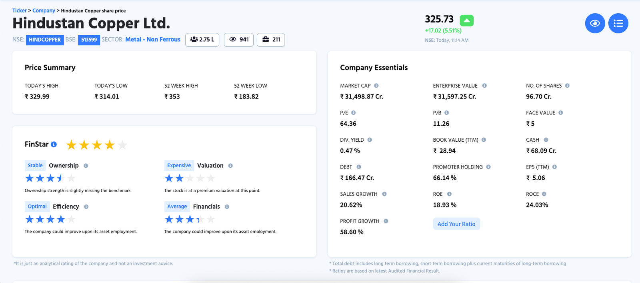Click the 96.70 Cr. shares value
Image resolution: width=640 pixels, height=283 pixels.
click(x=539, y=96)
